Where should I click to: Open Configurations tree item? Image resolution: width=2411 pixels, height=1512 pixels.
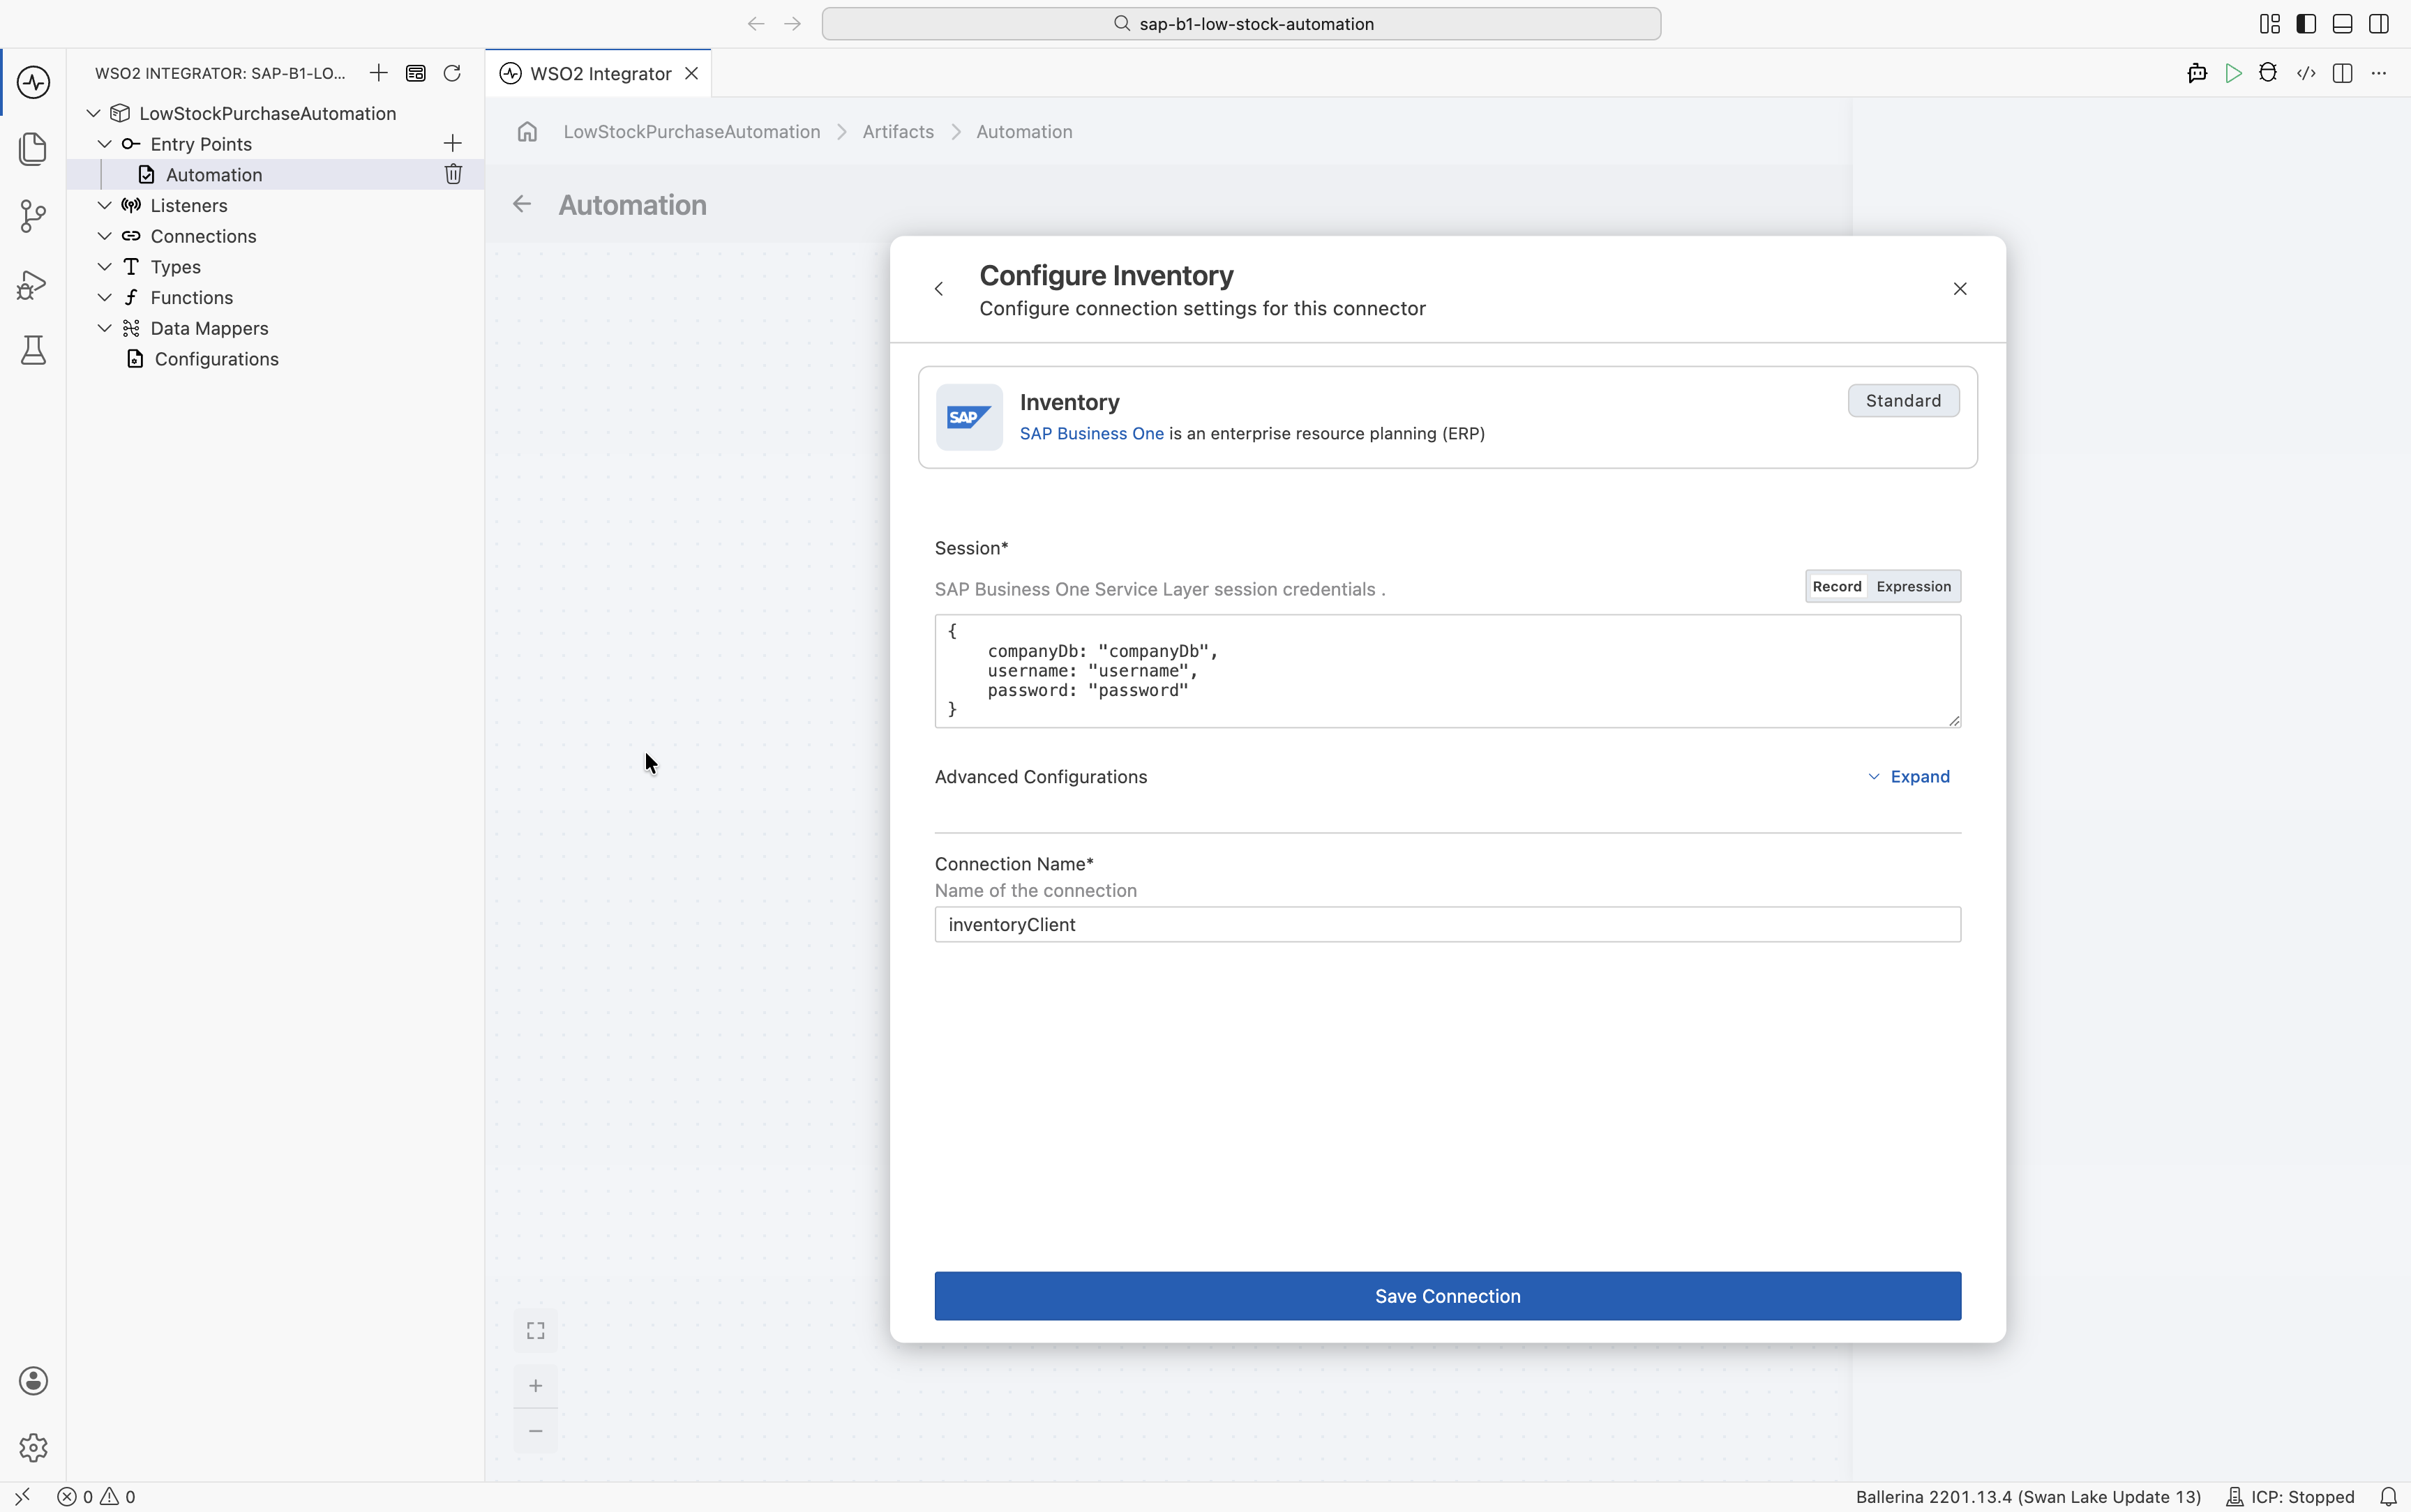point(275,359)
